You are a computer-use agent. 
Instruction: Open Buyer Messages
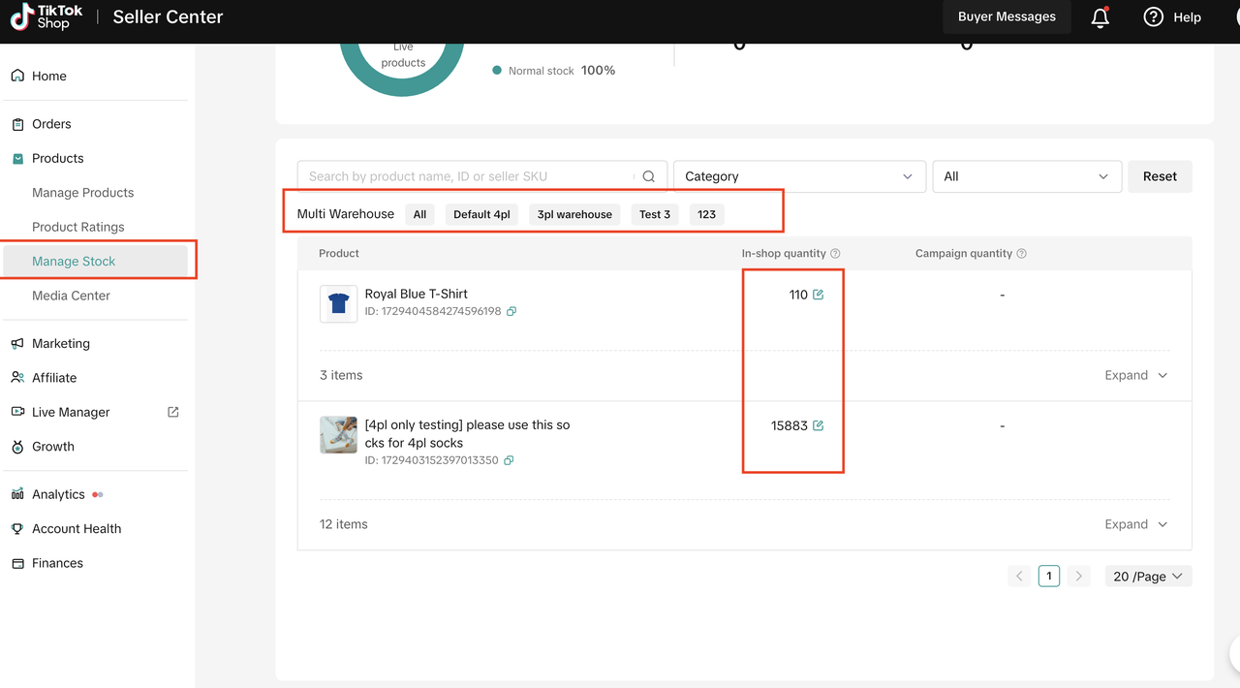click(1007, 16)
